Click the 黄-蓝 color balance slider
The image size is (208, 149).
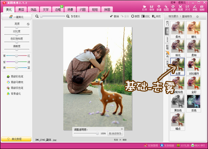click(x=16, y=68)
